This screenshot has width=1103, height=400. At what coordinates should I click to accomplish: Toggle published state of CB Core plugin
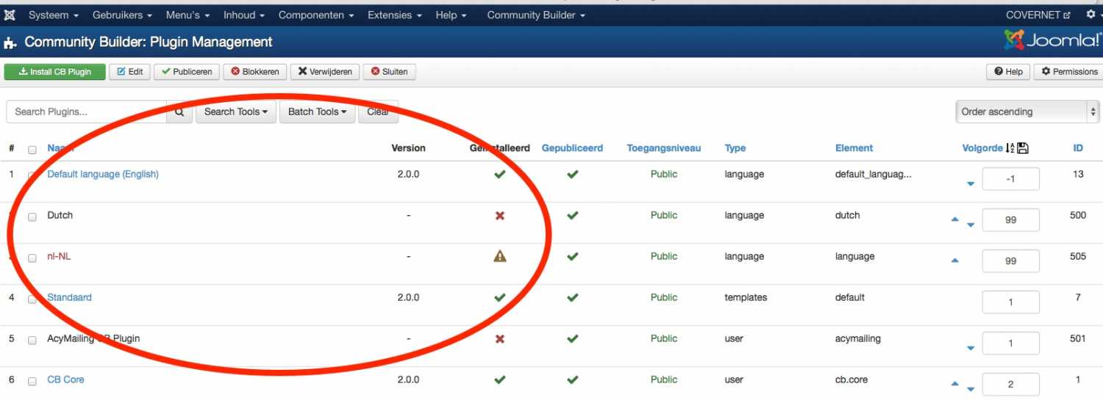573,379
